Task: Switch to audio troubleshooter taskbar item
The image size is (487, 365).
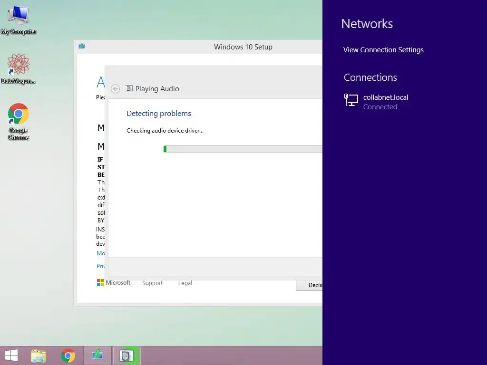Action: 127,355
